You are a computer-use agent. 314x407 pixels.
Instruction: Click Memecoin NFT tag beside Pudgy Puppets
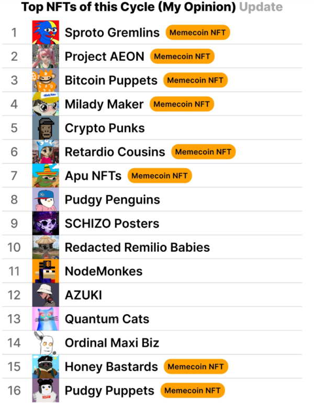pyautogui.click(x=192, y=391)
